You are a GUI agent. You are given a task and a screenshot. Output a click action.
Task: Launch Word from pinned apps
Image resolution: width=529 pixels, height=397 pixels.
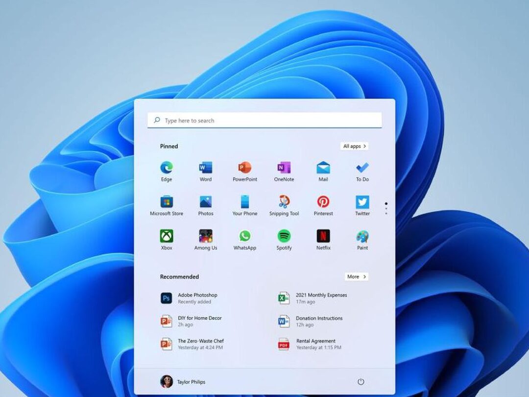point(206,168)
